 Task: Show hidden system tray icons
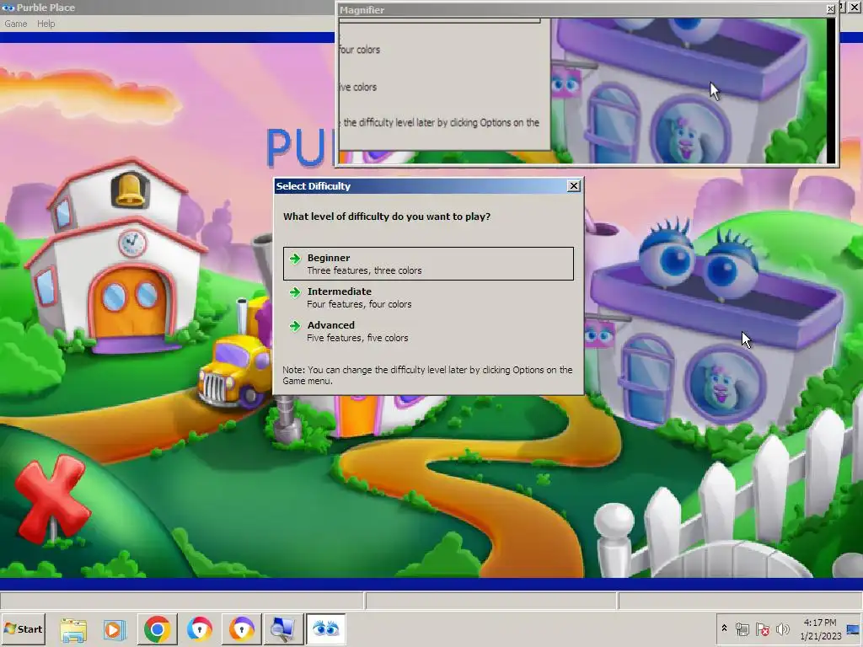click(724, 628)
